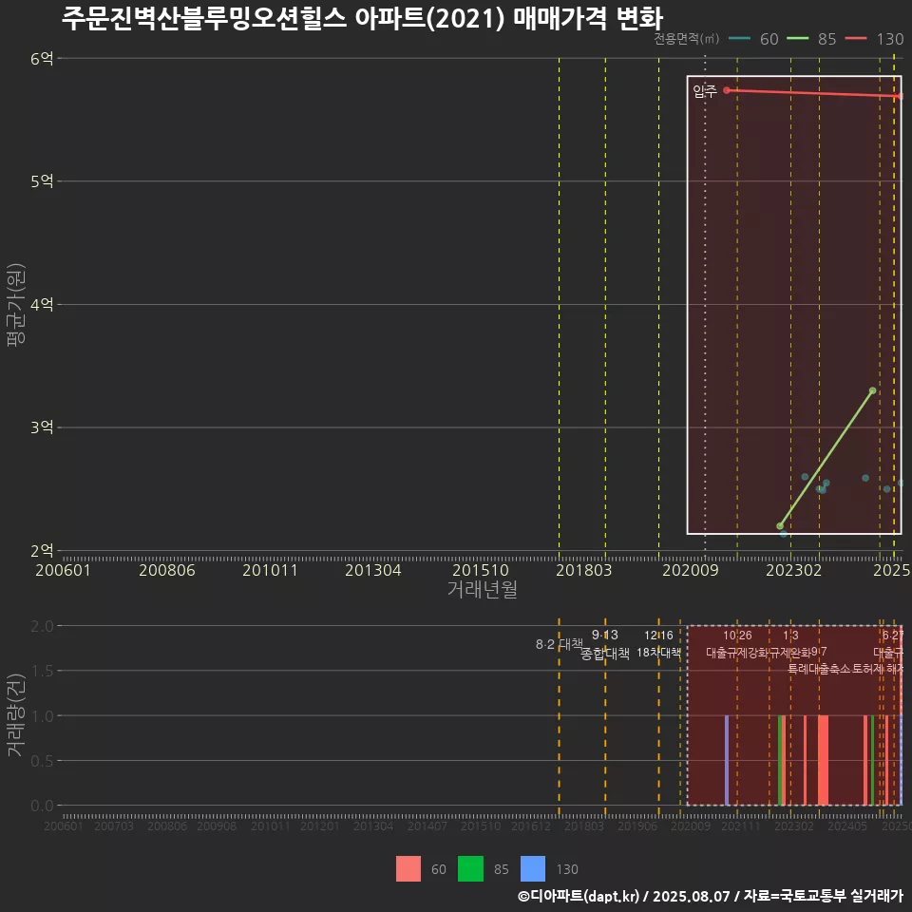Click the 0.5 label on volume chart
The image size is (912, 912).
[42, 761]
